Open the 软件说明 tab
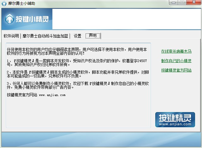The image size is (202, 148). coord(11,36)
